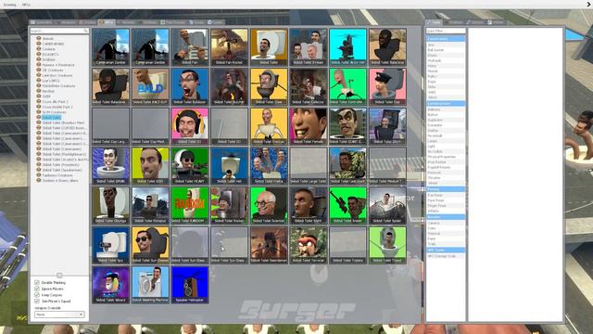The width and height of the screenshot is (593, 334).
Task: Open Humans + Resistance category
Action: coord(57,65)
